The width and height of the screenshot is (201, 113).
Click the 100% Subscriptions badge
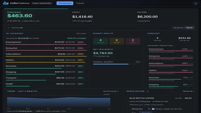pos(80,54)
